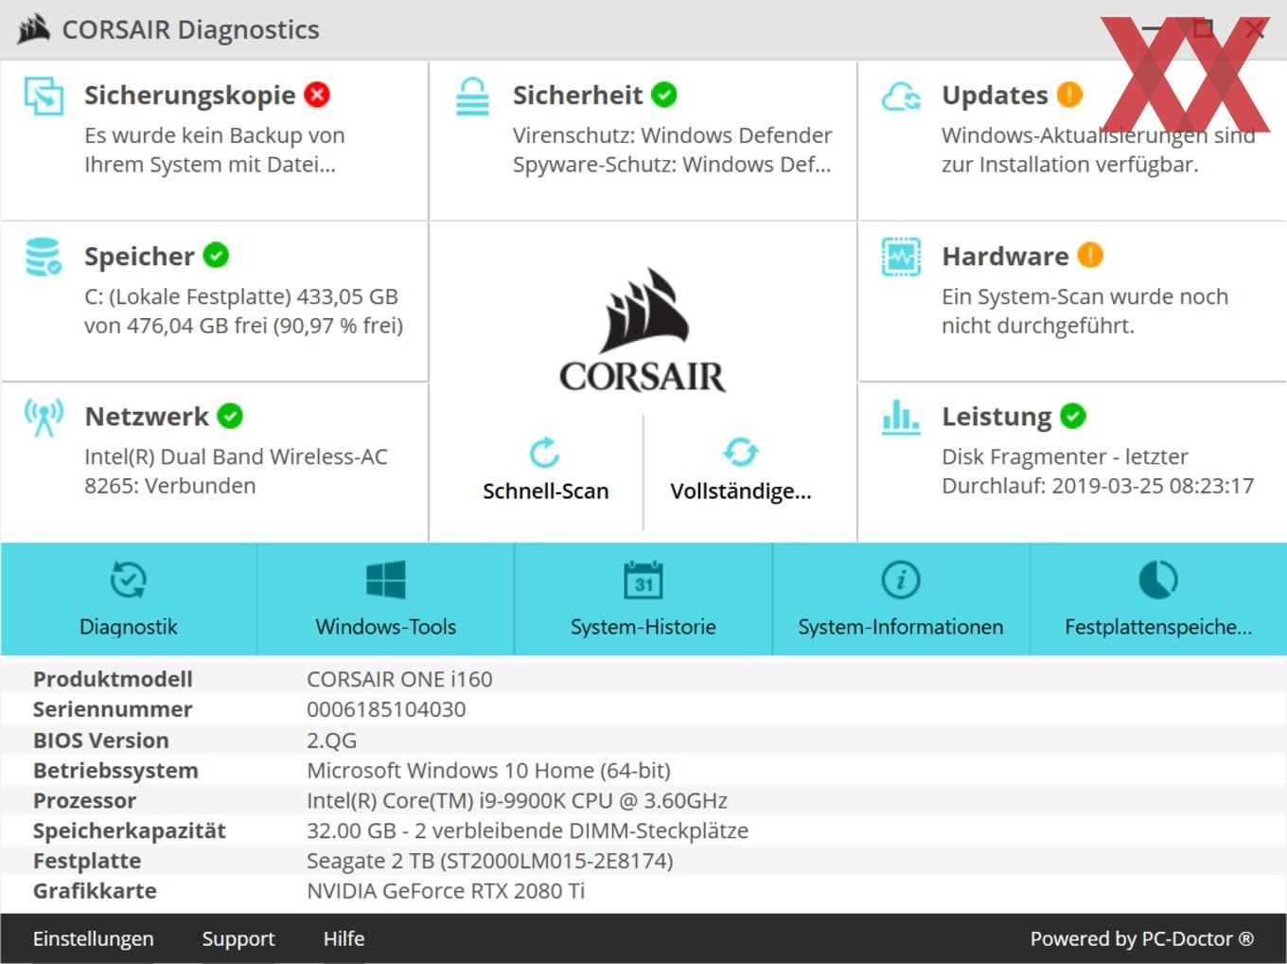Click the Powered by PC-Doctor text
The image size is (1287, 964).
tap(1142, 939)
